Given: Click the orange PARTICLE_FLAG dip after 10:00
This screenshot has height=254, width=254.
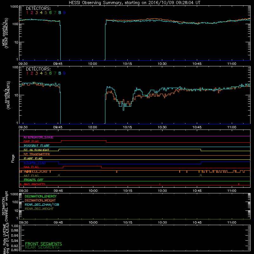Looking at the screenshot, I should point(117,171).
